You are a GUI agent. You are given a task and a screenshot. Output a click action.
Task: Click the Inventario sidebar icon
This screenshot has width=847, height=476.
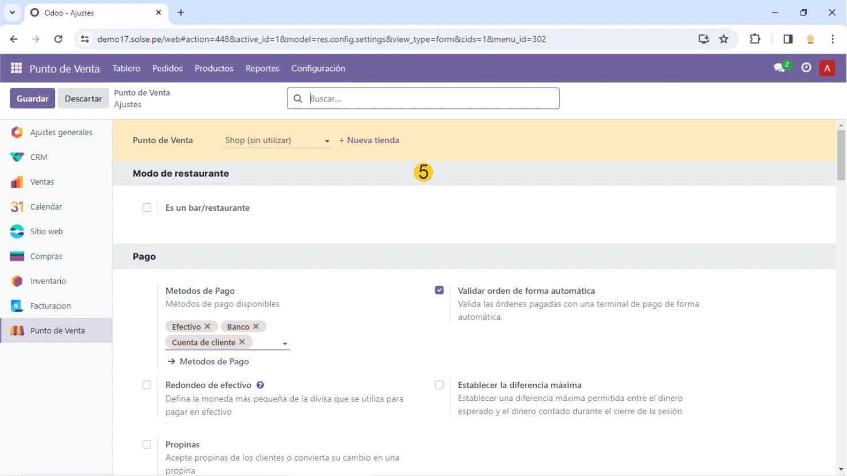pos(17,281)
